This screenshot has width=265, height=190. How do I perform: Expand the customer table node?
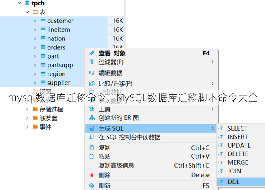coord(35,21)
